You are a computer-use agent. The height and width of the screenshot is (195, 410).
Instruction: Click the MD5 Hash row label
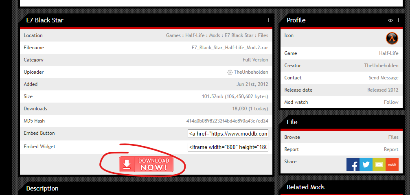pos(34,121)
